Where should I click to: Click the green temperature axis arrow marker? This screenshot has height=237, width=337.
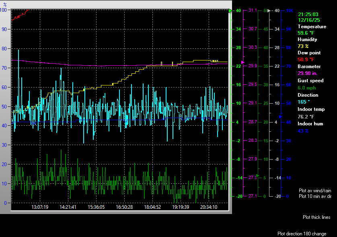pos(230,11)
